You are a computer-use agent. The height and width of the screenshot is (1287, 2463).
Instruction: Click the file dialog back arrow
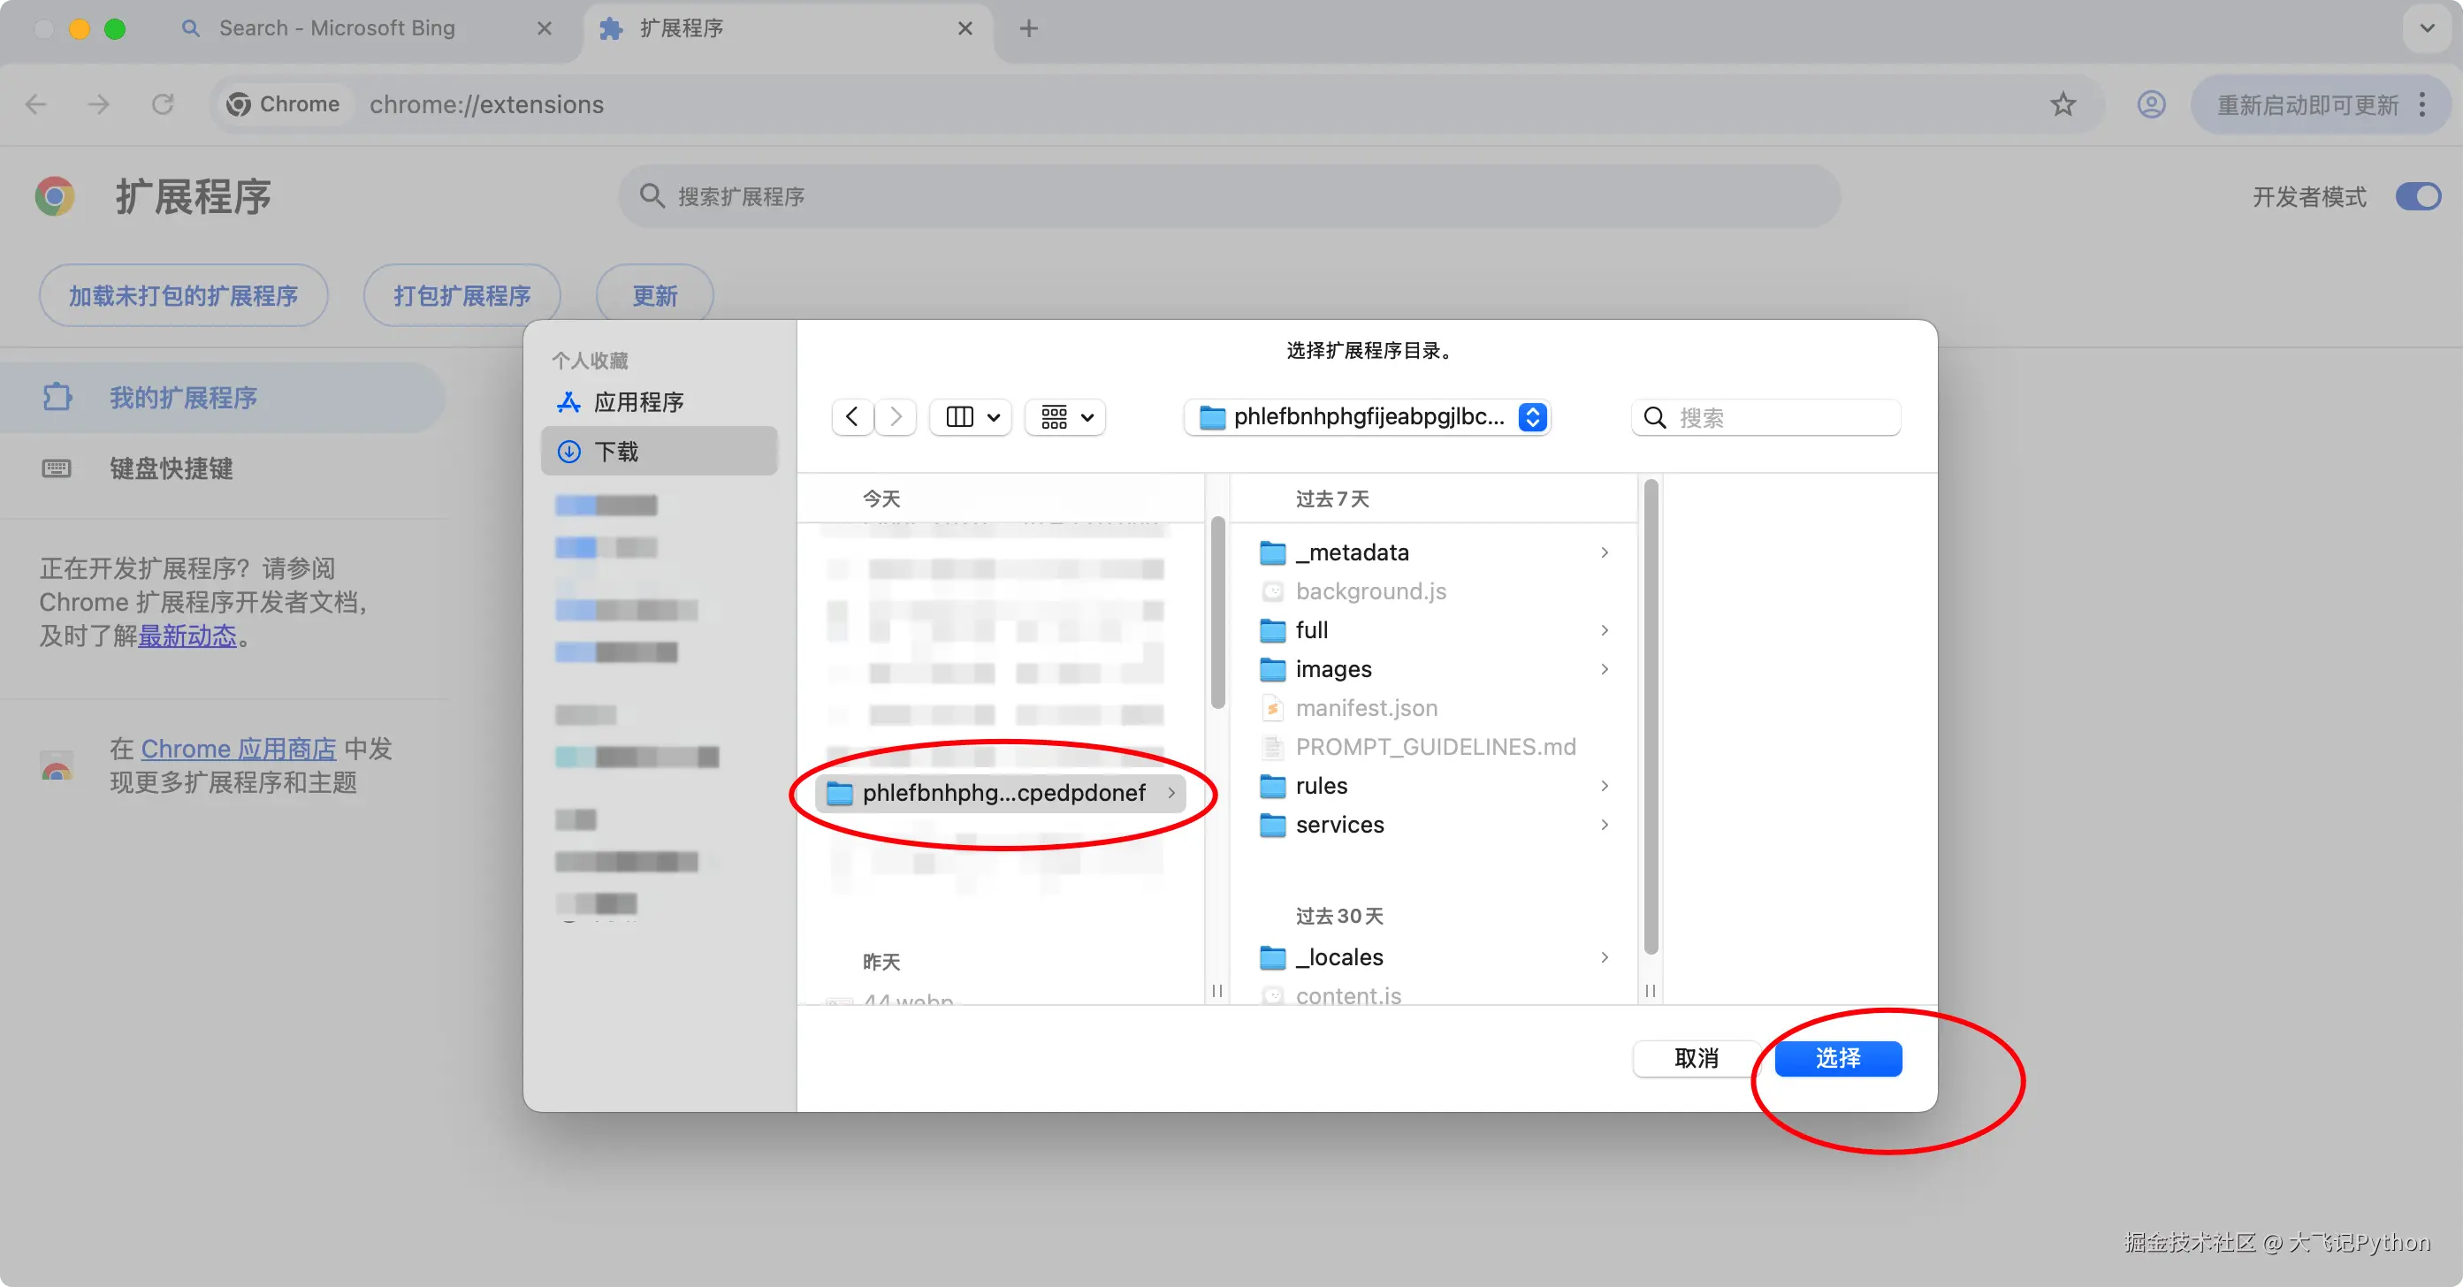pos(852,417)
